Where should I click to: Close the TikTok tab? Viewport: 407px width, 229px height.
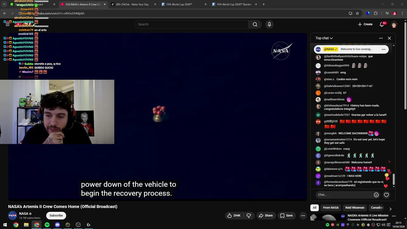click(155, 4)
